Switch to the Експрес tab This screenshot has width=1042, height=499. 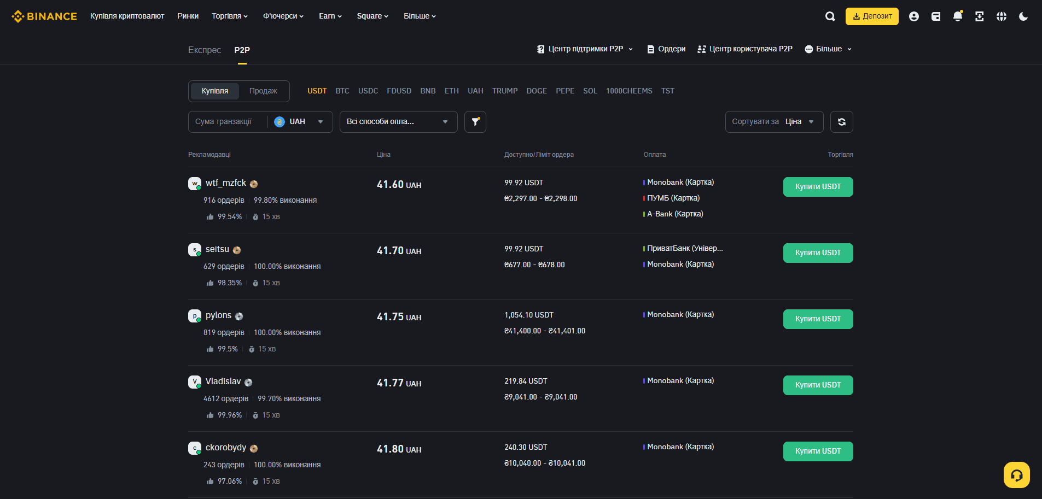[x=205, y=50]
